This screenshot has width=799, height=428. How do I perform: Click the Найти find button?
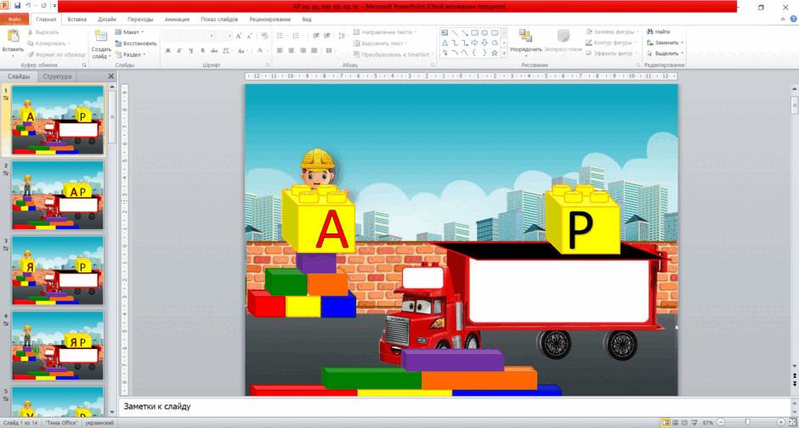659,32
